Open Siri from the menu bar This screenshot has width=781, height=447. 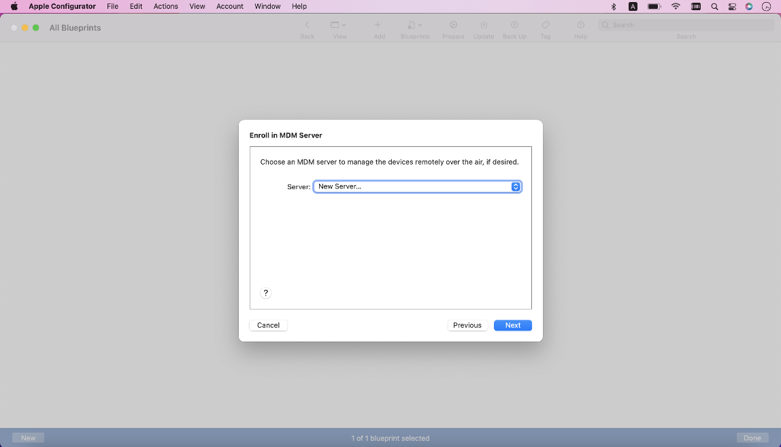coord(749,7)
